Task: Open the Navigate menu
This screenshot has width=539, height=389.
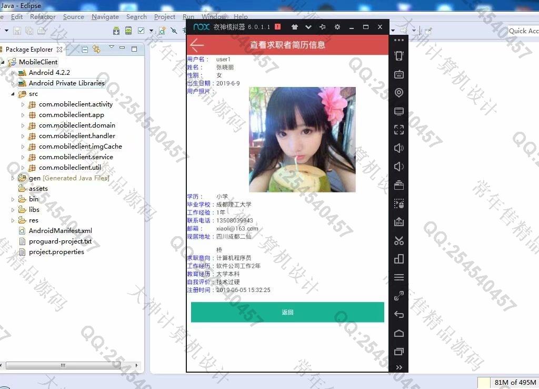Action: [105, 16]
